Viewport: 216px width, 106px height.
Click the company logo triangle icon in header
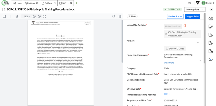click(198, 3)
